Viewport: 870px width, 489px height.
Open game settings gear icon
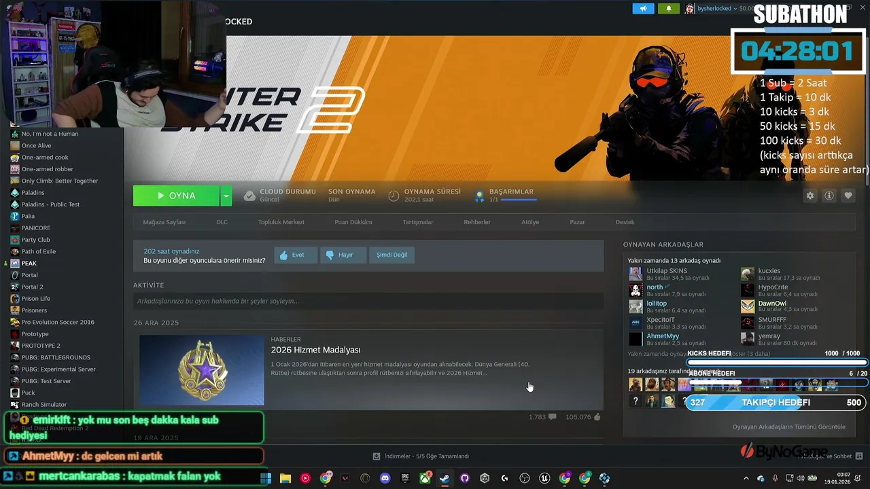pos(810,196)
